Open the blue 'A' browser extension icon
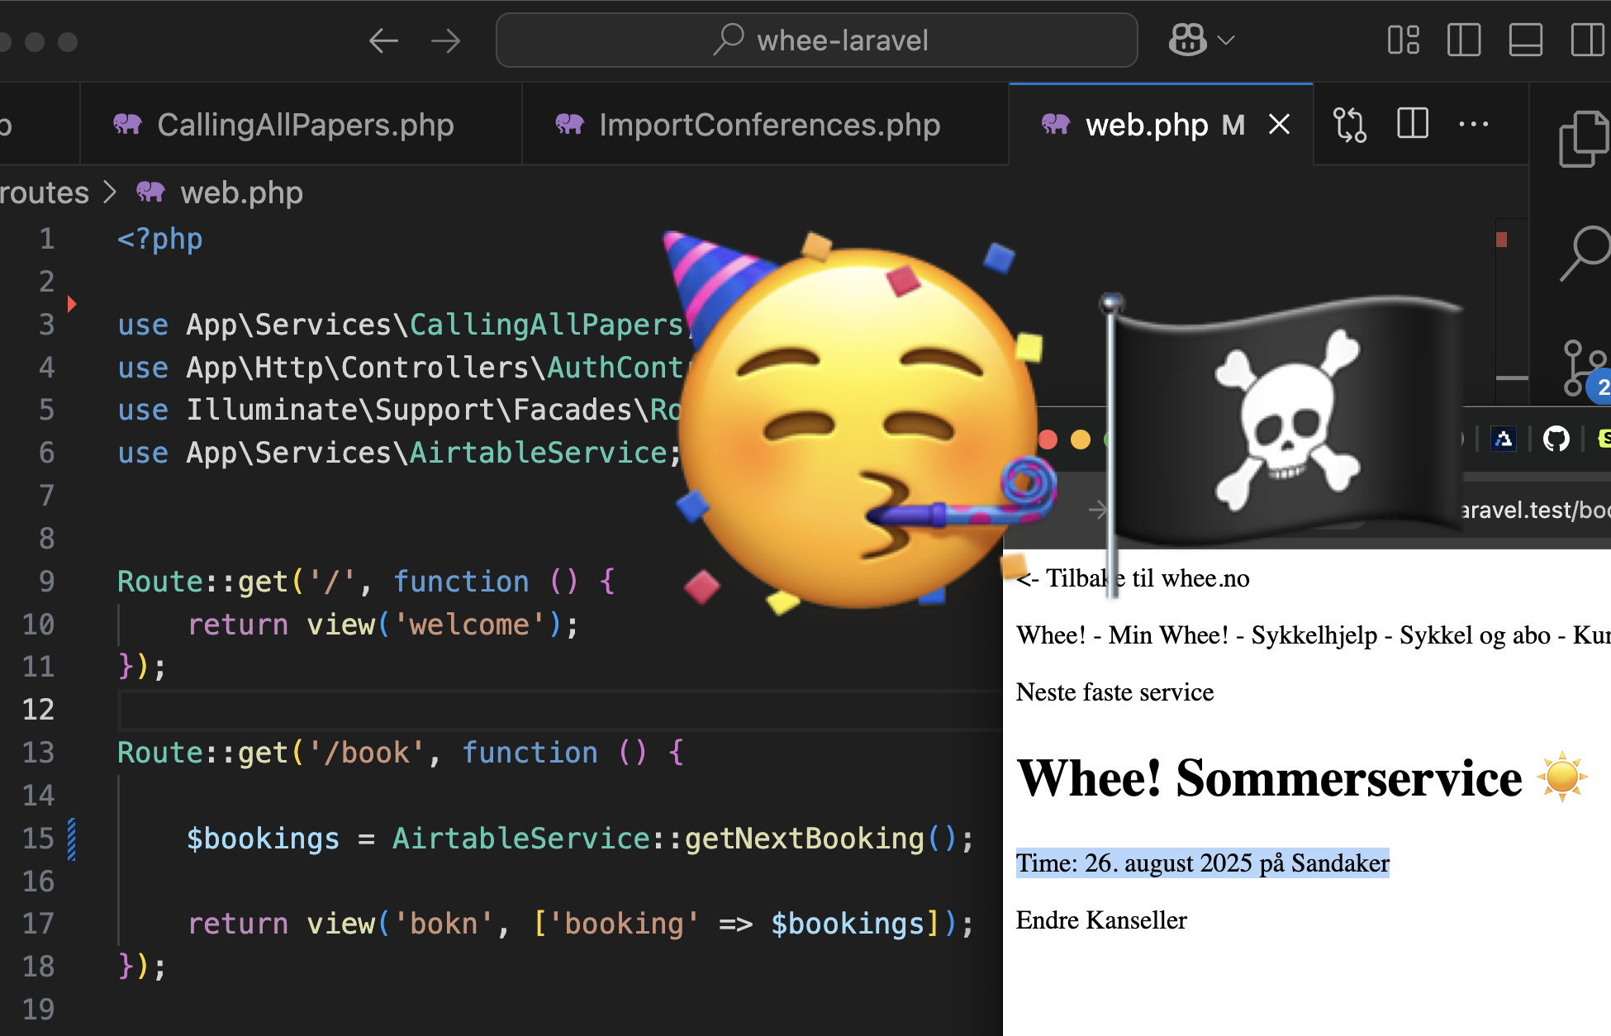Viewport: 1611px width, 1036px height. (x=1504, y=439)
